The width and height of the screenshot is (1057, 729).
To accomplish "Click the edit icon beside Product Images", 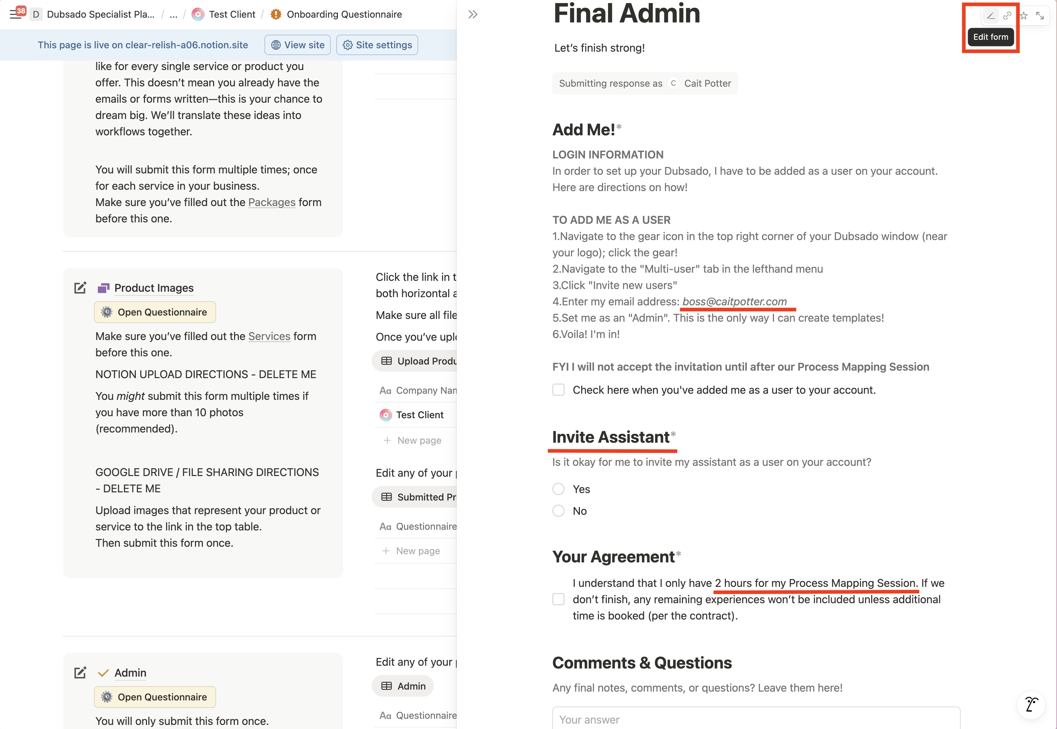I will [x=80, y=288].
